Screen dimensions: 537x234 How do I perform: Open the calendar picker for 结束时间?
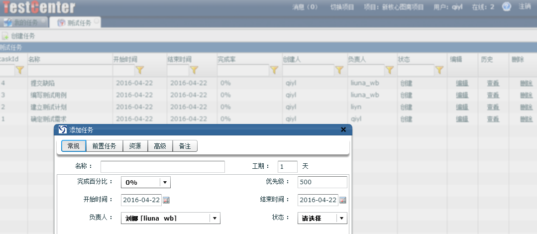[343, 200]
